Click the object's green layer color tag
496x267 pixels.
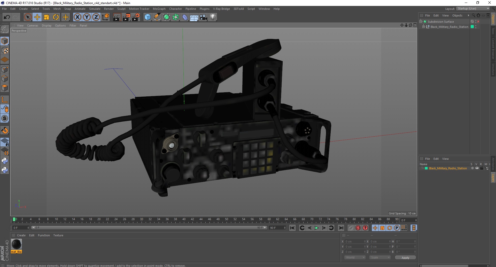[472, 27]
